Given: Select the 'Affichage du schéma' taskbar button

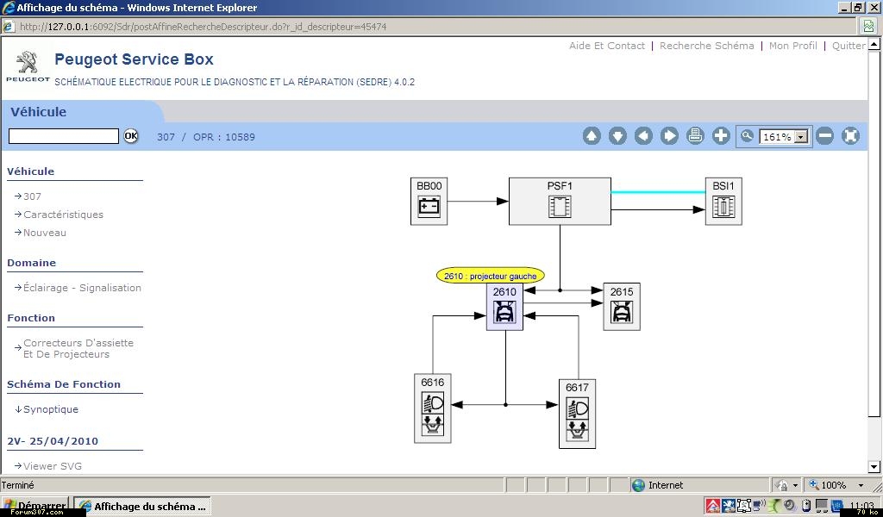Looking at the screenshot, I should click(142, 507).
